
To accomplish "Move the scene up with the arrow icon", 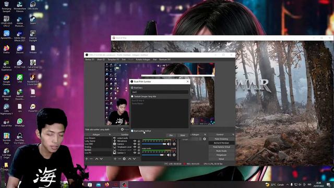I will (97, 159).
